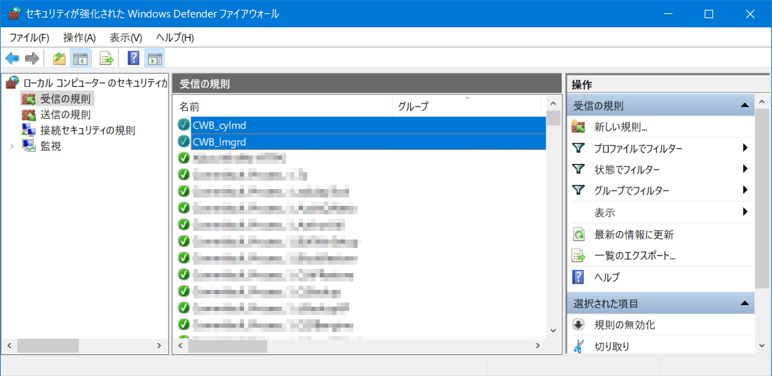The width and height of the screenshot is (772, 376).
Task: Click the 送信の規則 tree icon
Action: tap(29, 115)
